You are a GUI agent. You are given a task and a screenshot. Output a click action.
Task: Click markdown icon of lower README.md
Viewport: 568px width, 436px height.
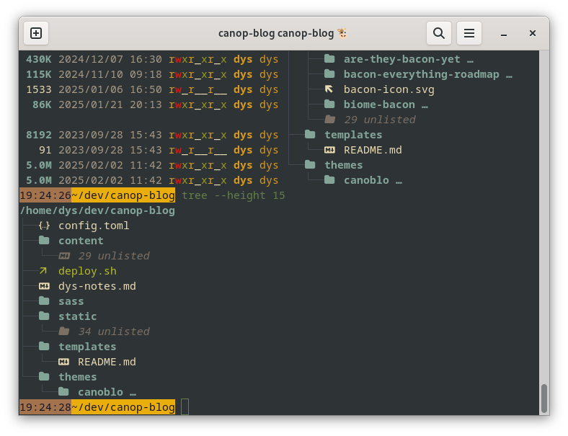(x=63, y=362)
